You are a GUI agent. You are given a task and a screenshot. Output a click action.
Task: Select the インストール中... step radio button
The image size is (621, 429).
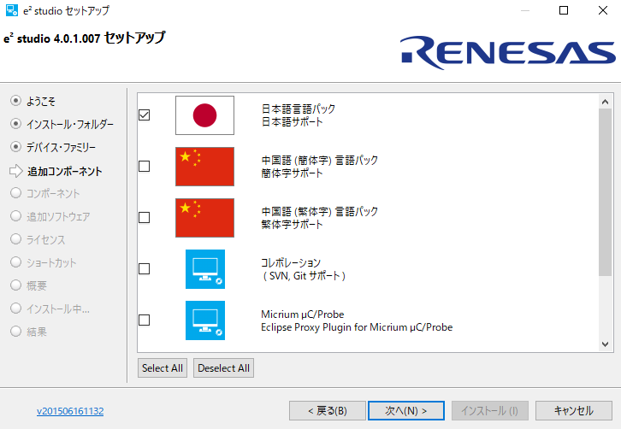coord(15,309)
